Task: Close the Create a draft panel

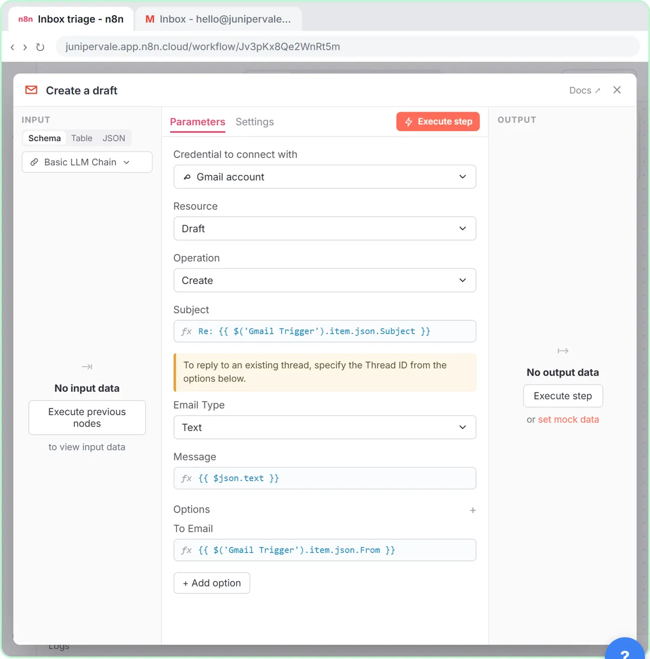Action: (x=617, y=90)
